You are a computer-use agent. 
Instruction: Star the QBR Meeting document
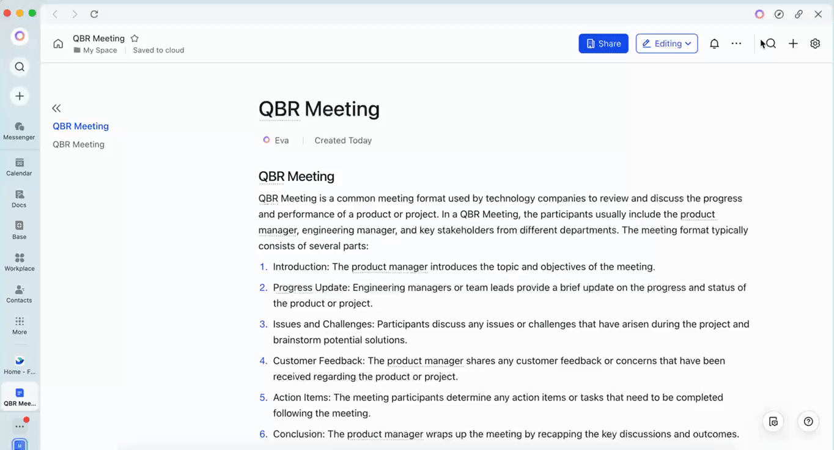(135, 39)
